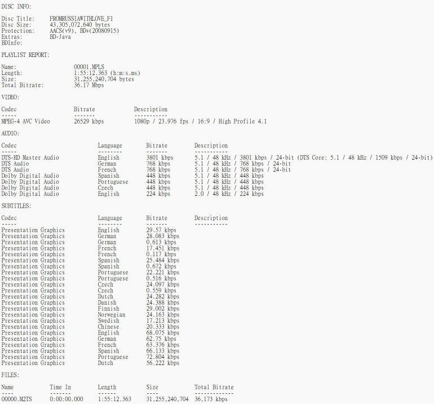This screenshot has width=434, height=404.
Task: Click the 24.097 kbps Czech subtitle
Action: point(163,284)
